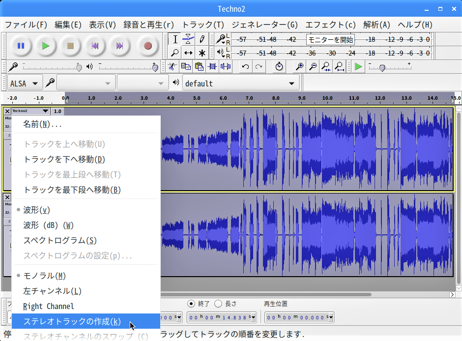Open the 表示(V) menu
The width and height of the screenshot is (462, 341).
(x=103, y=25)
